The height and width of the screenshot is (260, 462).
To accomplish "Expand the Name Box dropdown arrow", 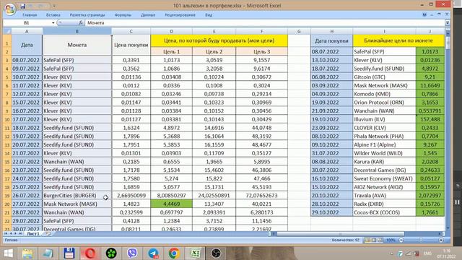I will [x=53, y=22].
